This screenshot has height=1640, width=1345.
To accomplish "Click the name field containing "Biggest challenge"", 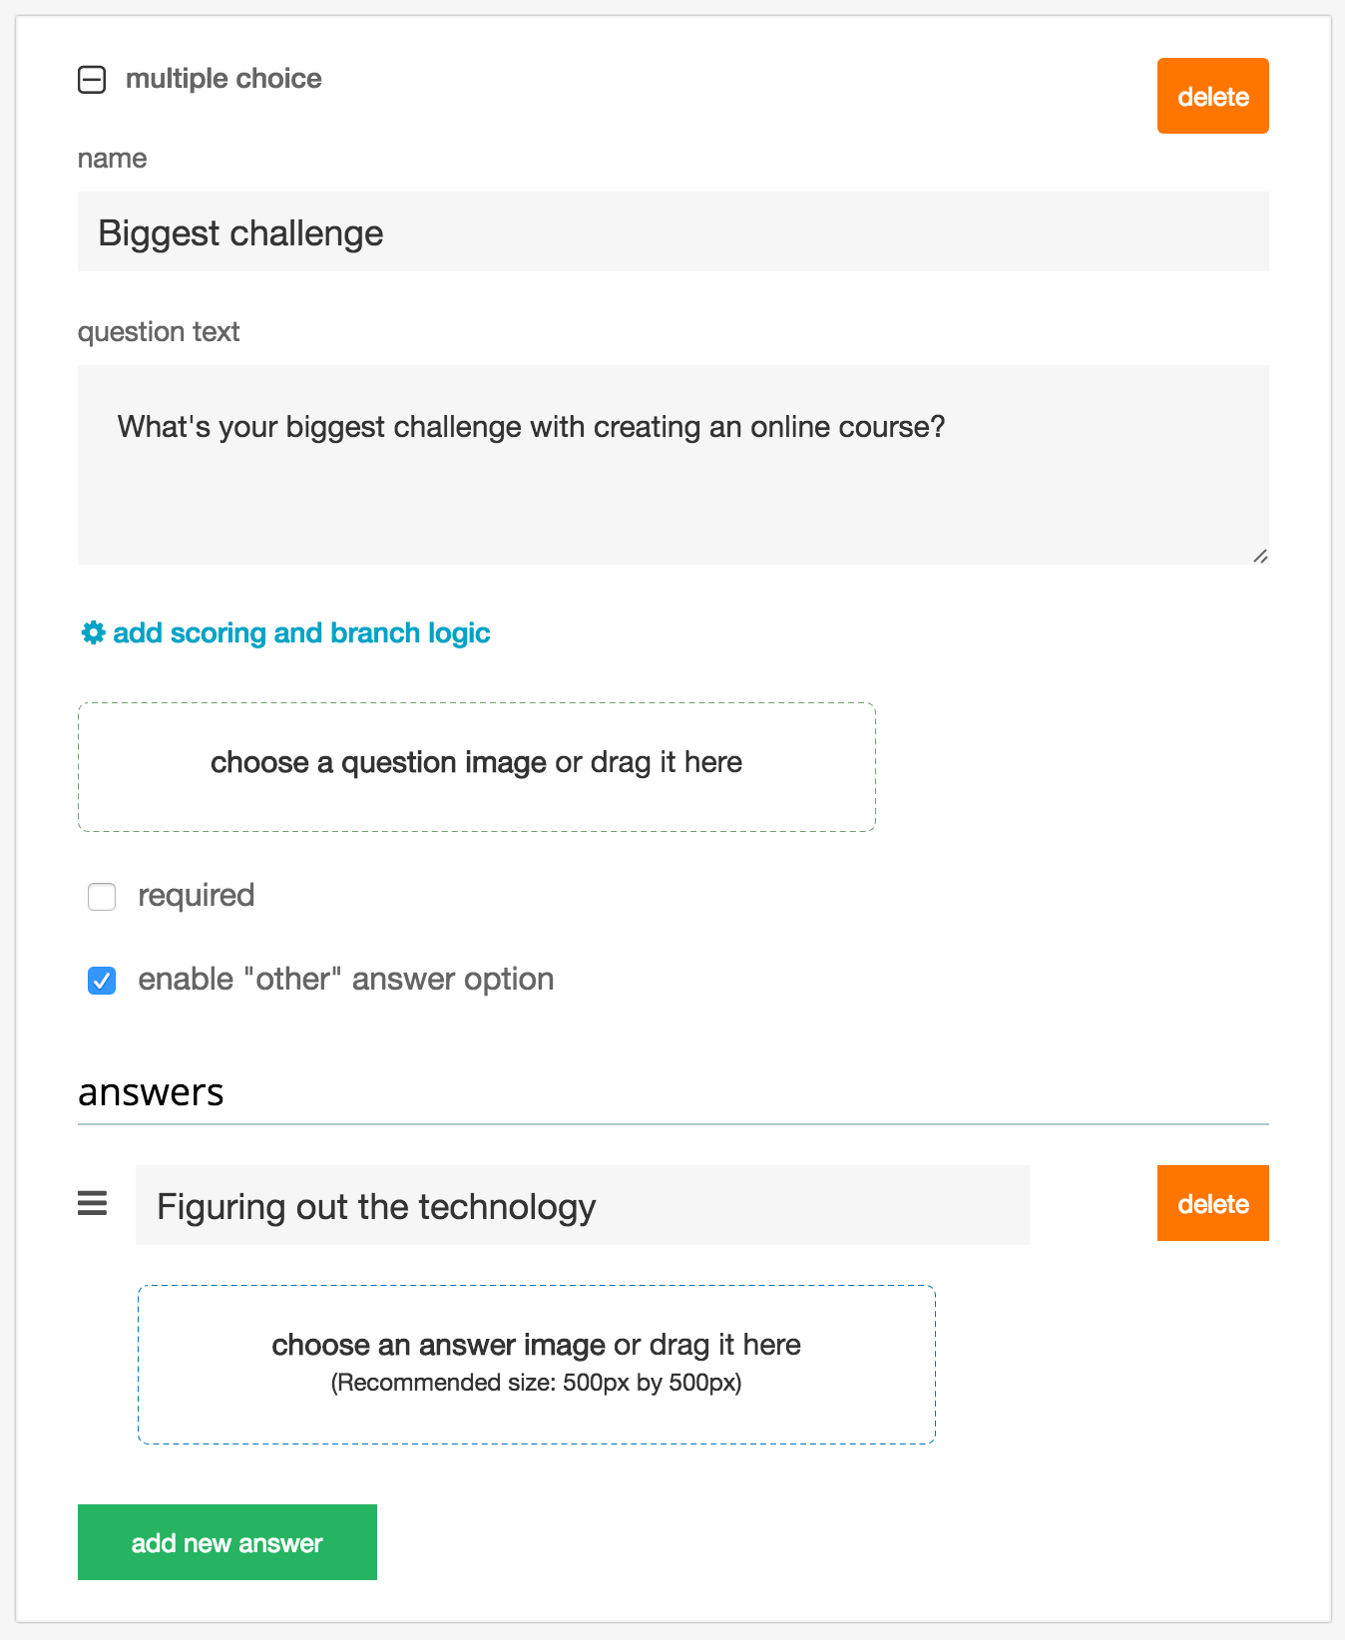I will (672, 231).
